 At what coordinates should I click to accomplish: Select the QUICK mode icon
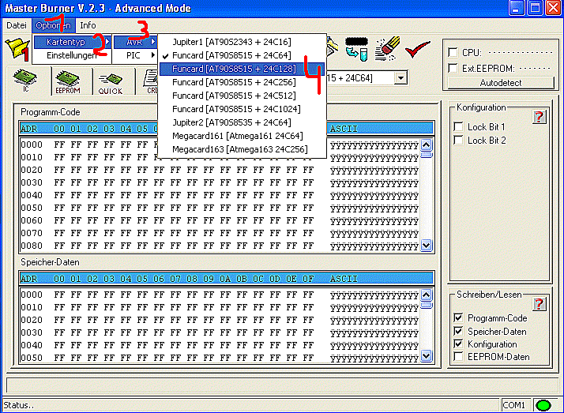pyautogui.click(x=111, y=81)
